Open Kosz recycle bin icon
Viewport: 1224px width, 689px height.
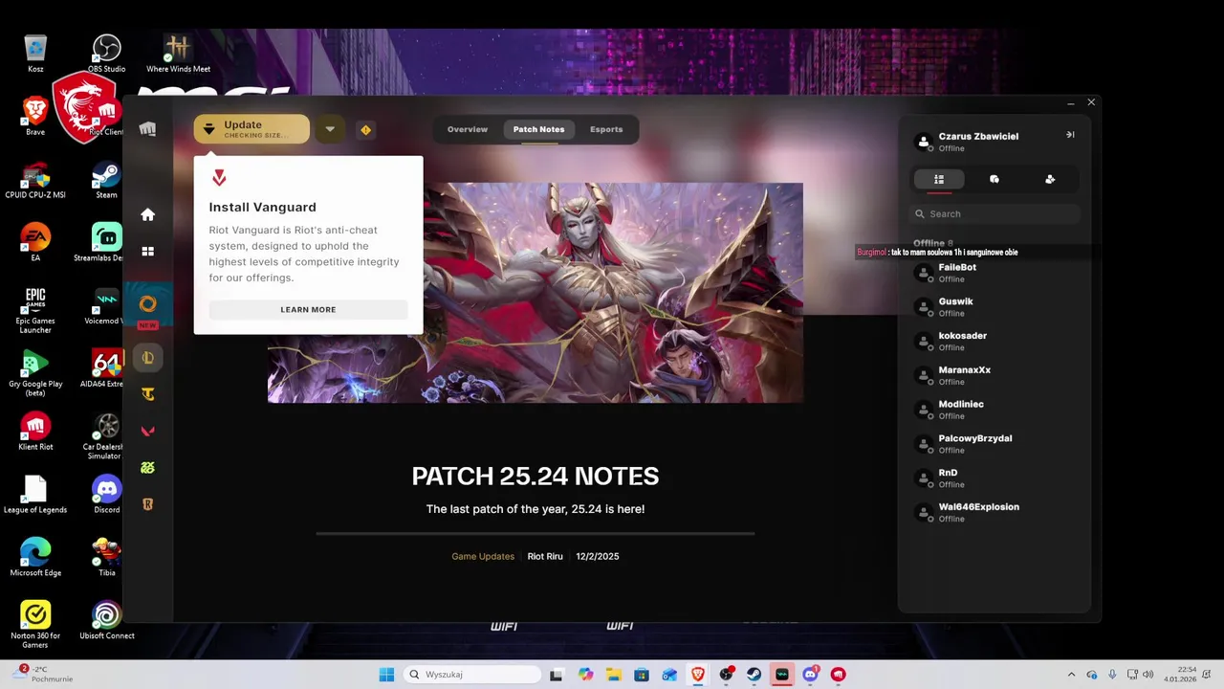[35, 54]
